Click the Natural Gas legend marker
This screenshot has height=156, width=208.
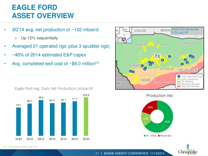tap(159, 136)
